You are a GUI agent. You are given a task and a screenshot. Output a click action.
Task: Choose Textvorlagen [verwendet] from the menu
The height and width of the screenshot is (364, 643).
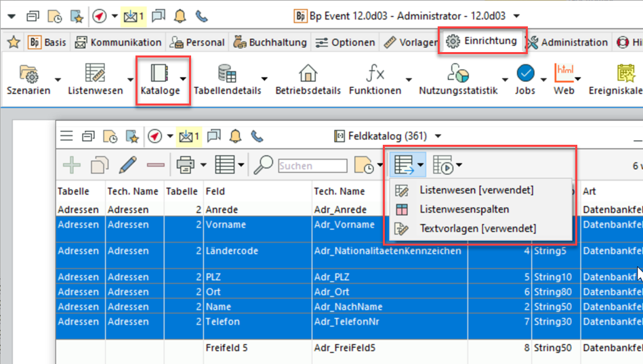[x=478, y=229]
